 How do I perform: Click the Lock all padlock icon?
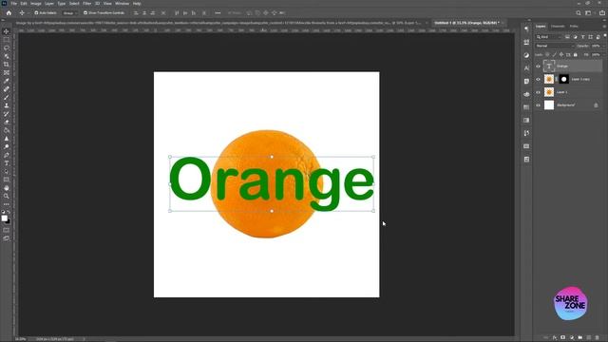(576, 55)
